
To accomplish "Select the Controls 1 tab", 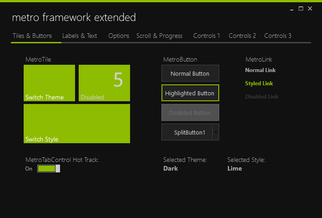I will pos(206,36).
